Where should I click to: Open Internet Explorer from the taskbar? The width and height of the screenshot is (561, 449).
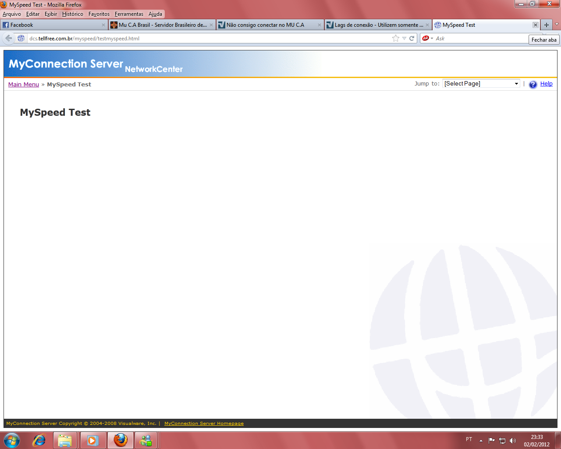[x=39, y=440]
